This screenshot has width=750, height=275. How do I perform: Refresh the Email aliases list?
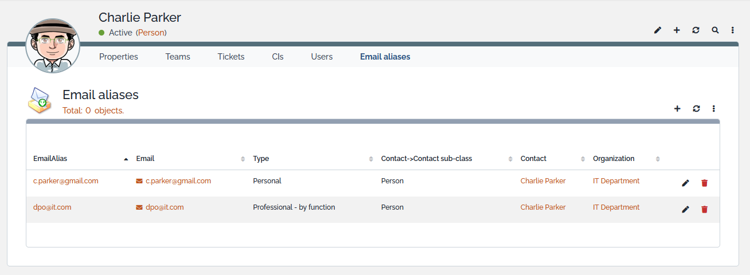(696, 108)
